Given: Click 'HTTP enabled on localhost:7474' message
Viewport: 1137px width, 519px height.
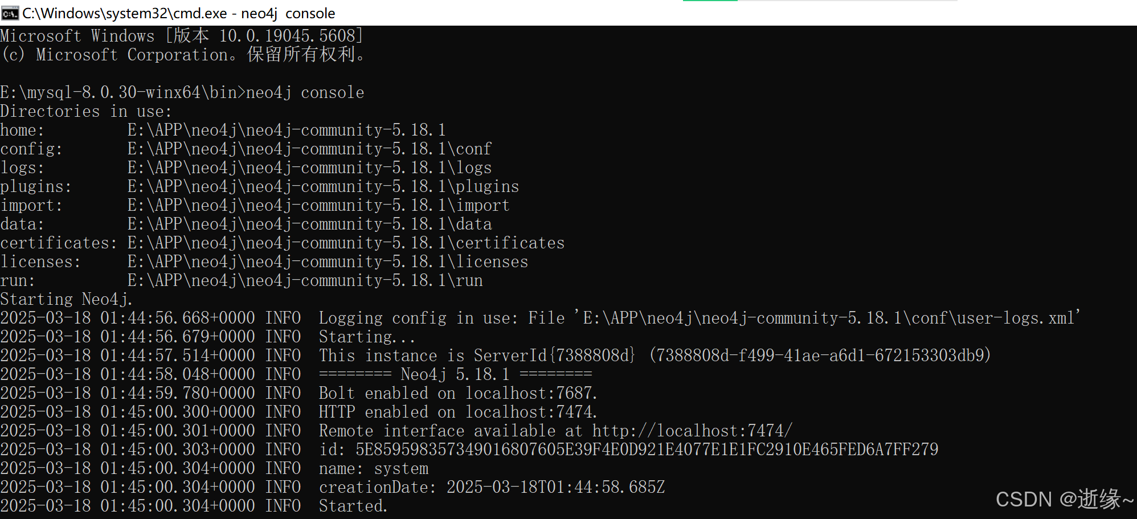Looking at the screenshot, I should point(457,412).
